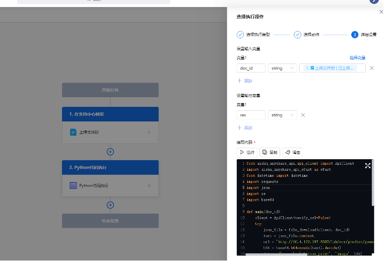Open type dropdown for doc_id variable
The image size is (384, 261).
(283, 68)
